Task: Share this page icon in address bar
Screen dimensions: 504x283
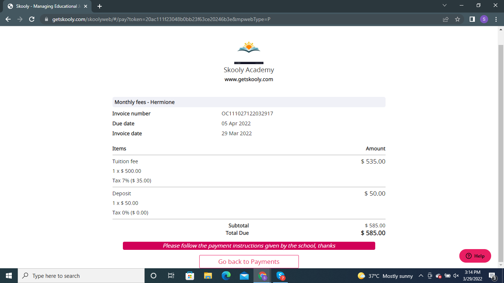Action: click(x=446, y=19)
